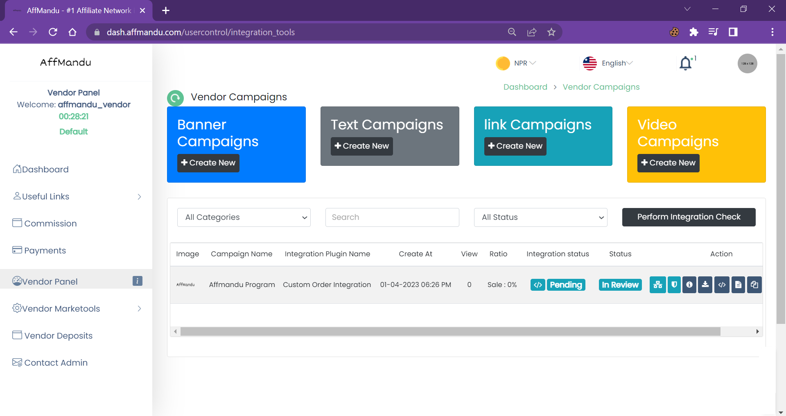Click the AffMandu thumbnail image in table row
The height and width of the screenshot is (416, 786).
pyautogui.click(x=185, y=285)
